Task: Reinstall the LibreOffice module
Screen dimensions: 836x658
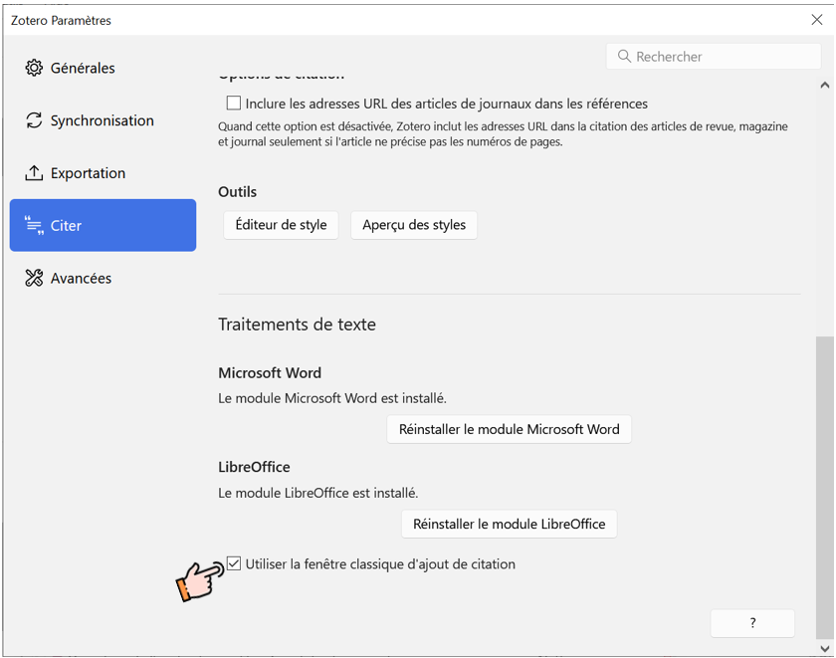Action: pos(510,525)
